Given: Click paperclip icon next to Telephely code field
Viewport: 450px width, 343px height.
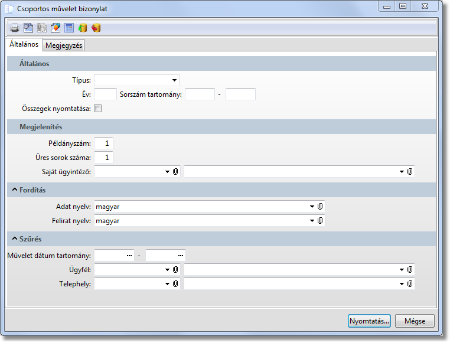Looking at the screenshot, I should tap(175, 283).
